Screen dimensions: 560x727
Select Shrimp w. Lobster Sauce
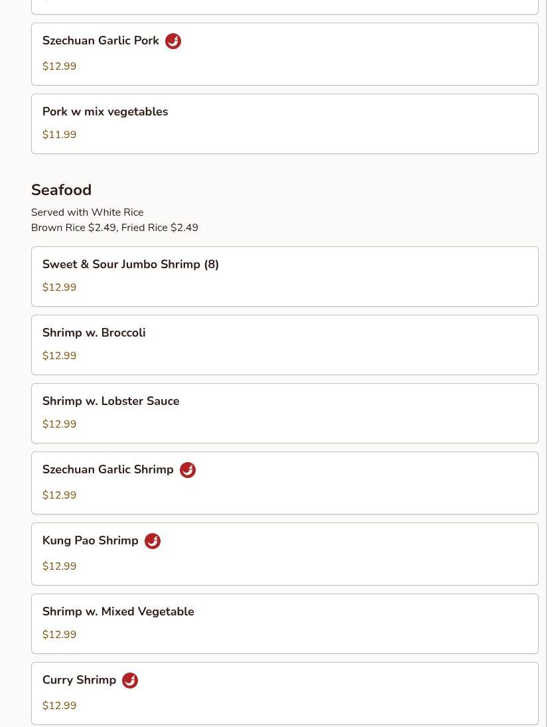pos(111,401)
